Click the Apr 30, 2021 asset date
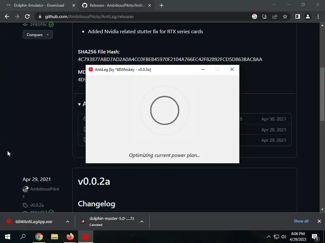 click(274, 119)
